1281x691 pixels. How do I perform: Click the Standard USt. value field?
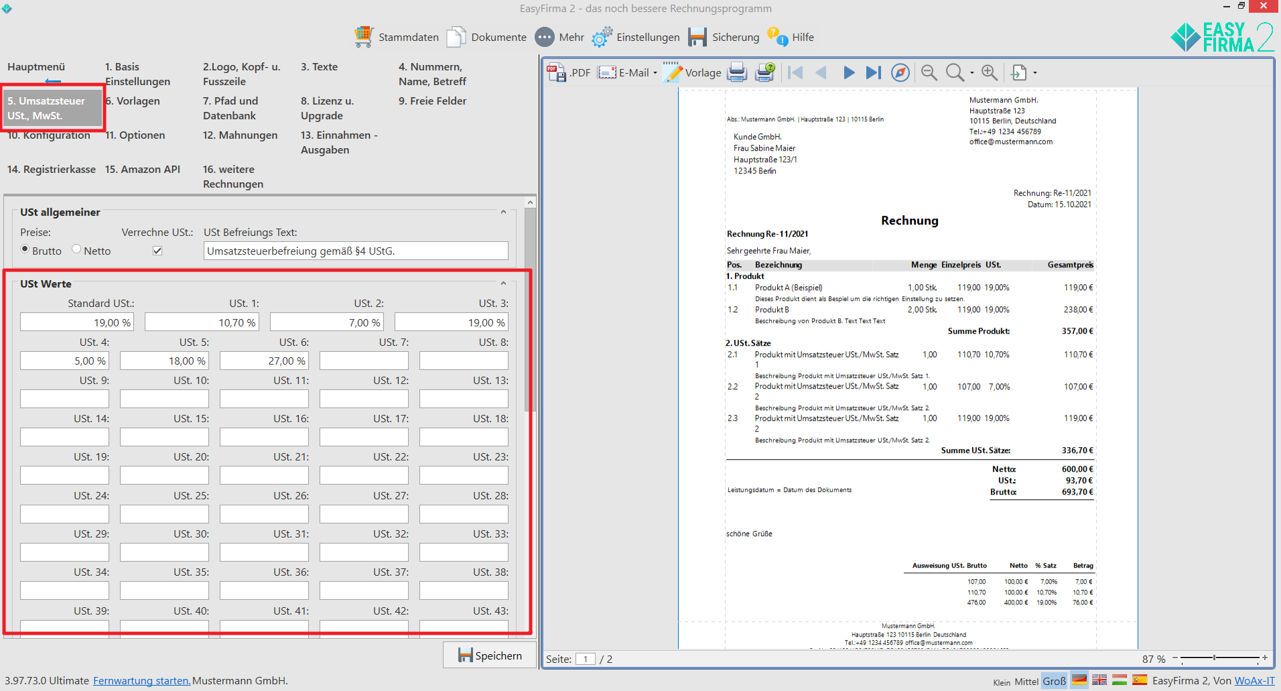click(76, 322)
